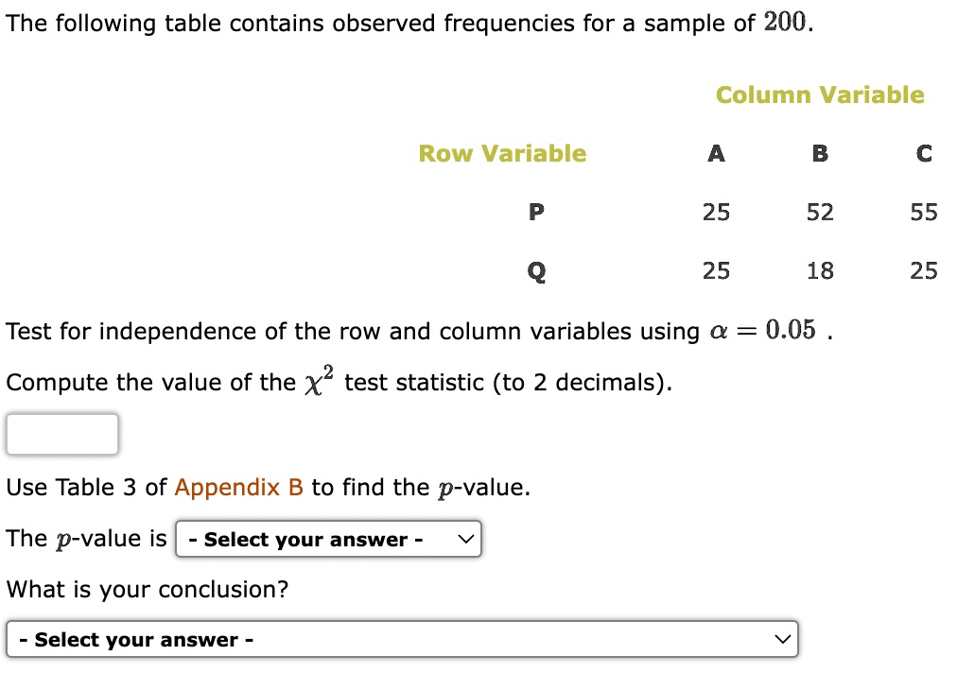The image size is (957, 673).
Task: Open the p-value answer dropdown
Action: [328, 539]
